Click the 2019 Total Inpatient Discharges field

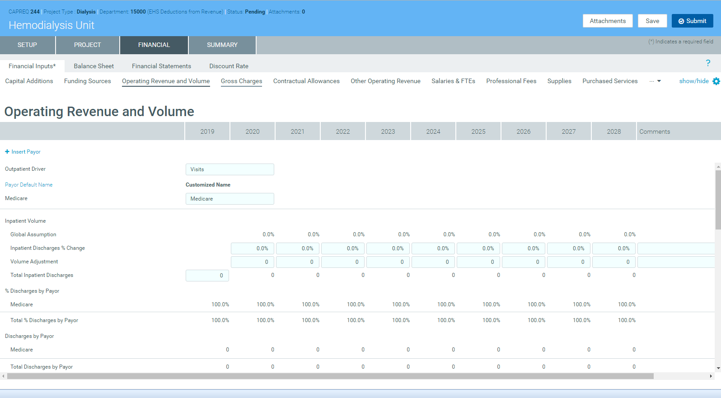pos(207,276)
